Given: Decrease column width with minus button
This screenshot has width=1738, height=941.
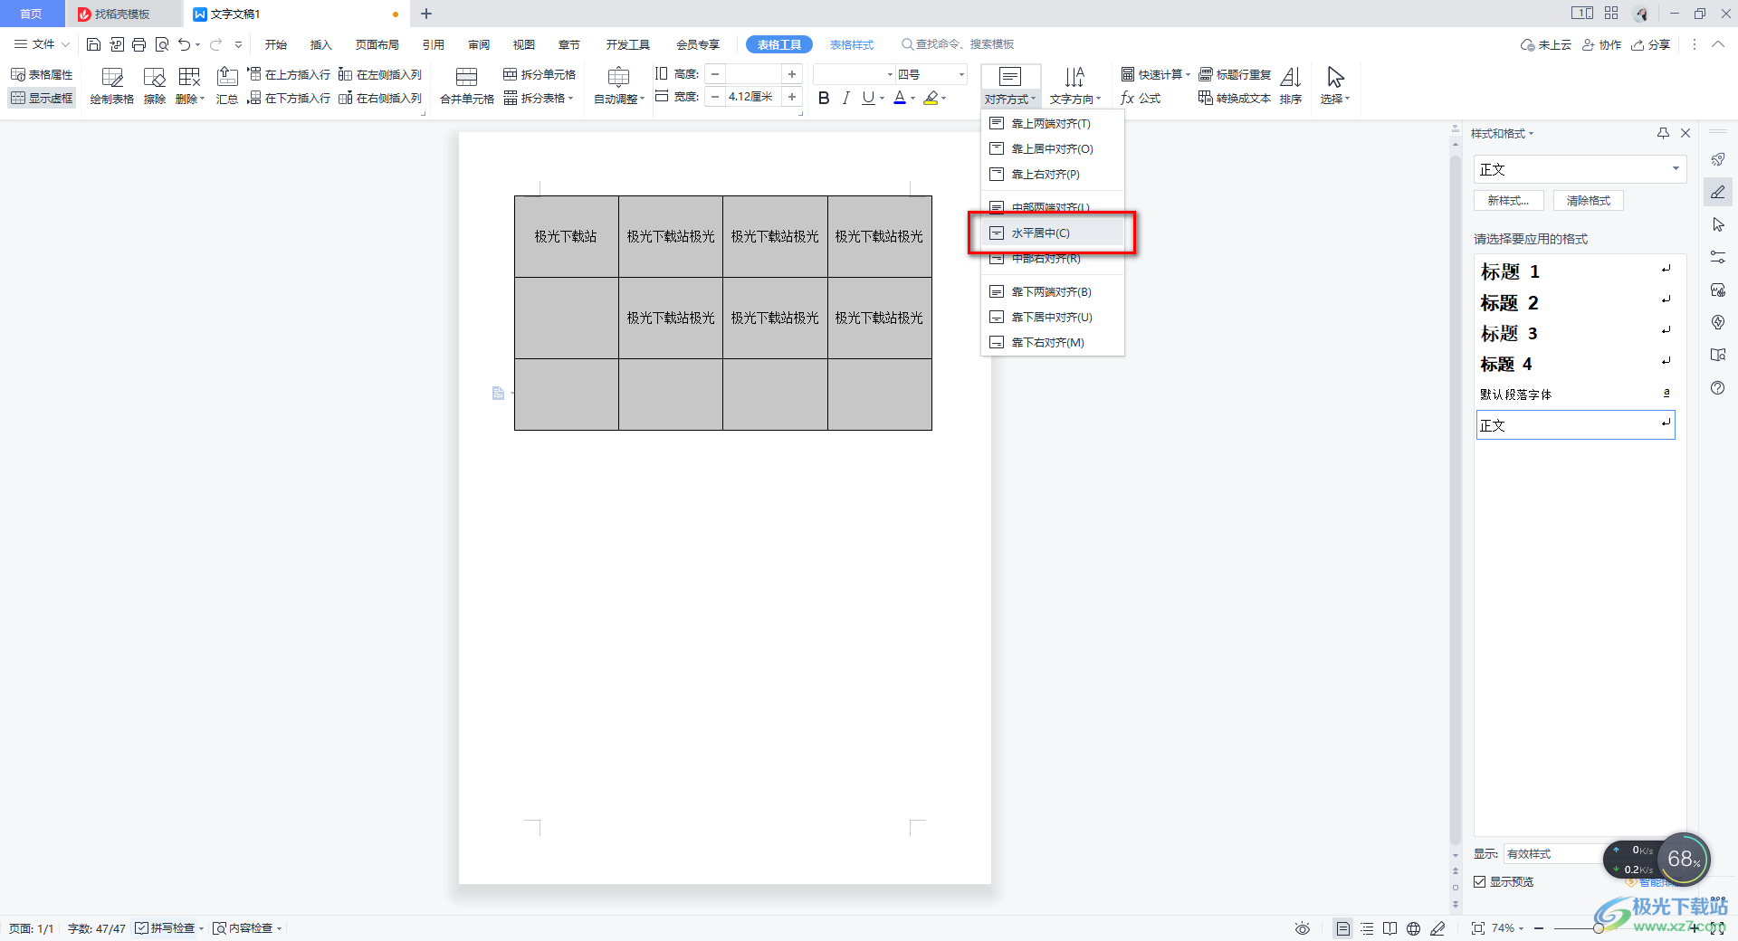Looking at the screenshot, I should (x=715, y=97).
